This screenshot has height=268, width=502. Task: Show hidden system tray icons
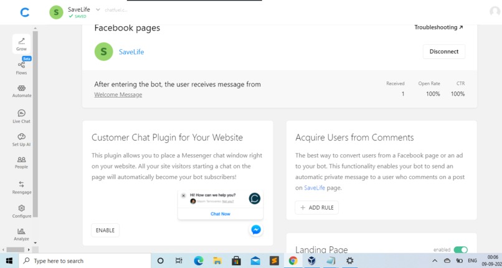point(435,261)
